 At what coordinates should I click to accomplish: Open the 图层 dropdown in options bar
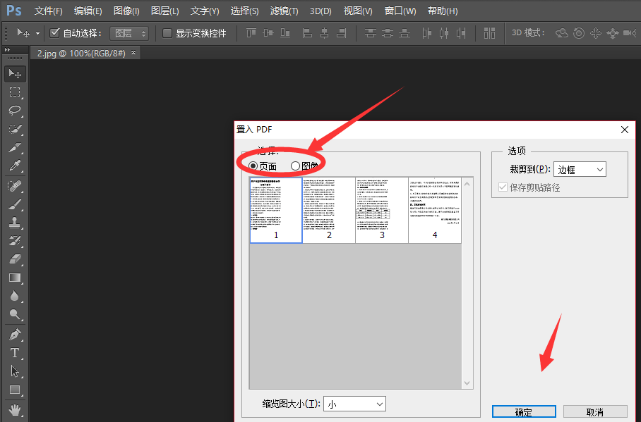pyautogui.click(x=129, y=32)
